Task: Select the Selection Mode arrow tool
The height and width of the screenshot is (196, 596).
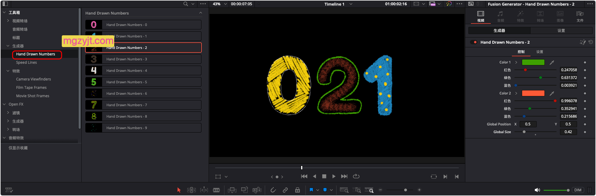Action: click(179, 190)
